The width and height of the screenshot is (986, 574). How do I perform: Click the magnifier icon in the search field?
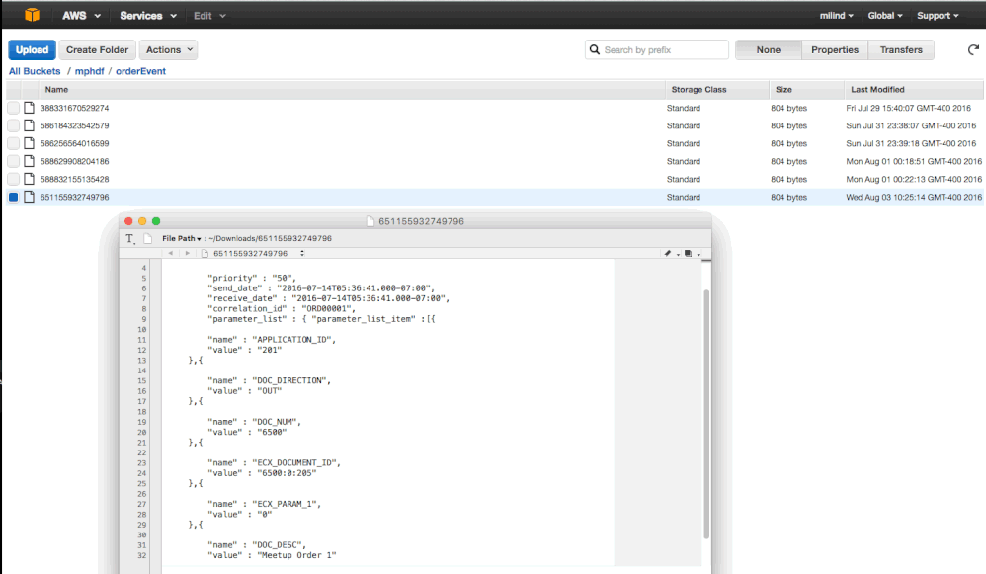(x=595, y=49)
